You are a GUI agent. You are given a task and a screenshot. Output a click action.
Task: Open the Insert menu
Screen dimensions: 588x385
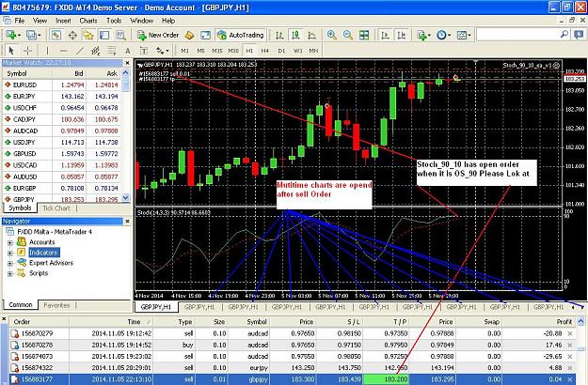63,21
